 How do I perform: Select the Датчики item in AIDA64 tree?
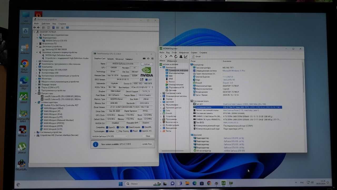click(171, 90)
